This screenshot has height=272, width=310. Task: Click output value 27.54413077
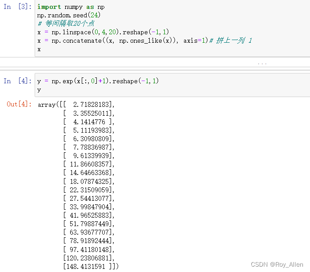point(89,199)
